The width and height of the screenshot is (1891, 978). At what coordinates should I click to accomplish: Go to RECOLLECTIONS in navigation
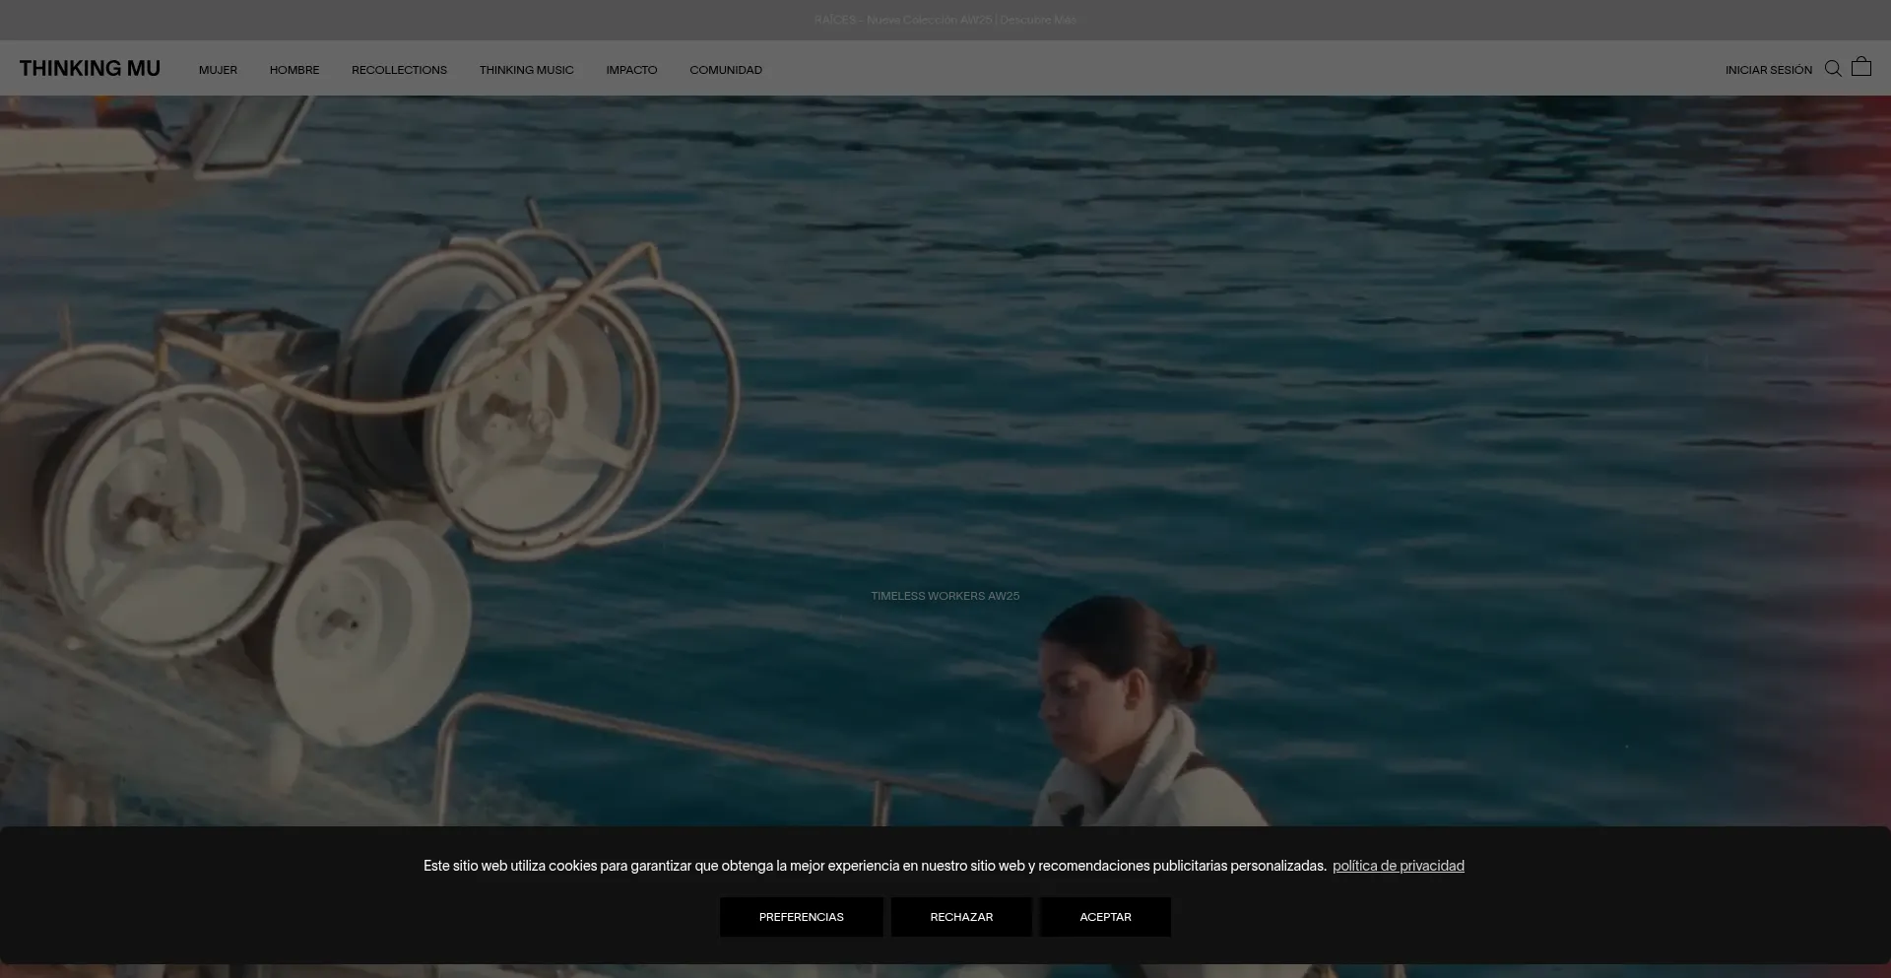click(x=399, y=70)
